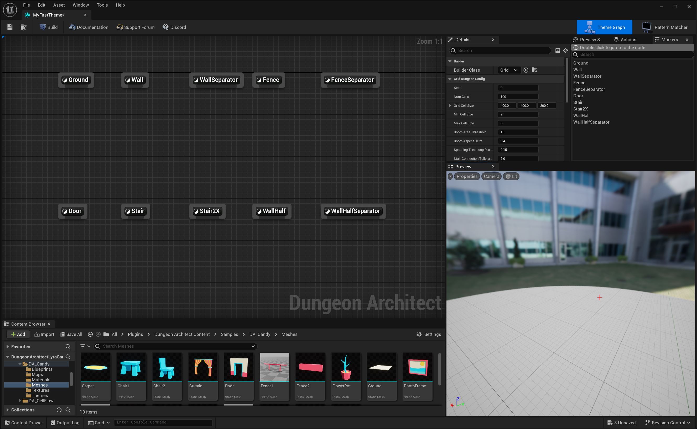Select FenceSeparator in Markers list
697x429 pixels.
589,89
